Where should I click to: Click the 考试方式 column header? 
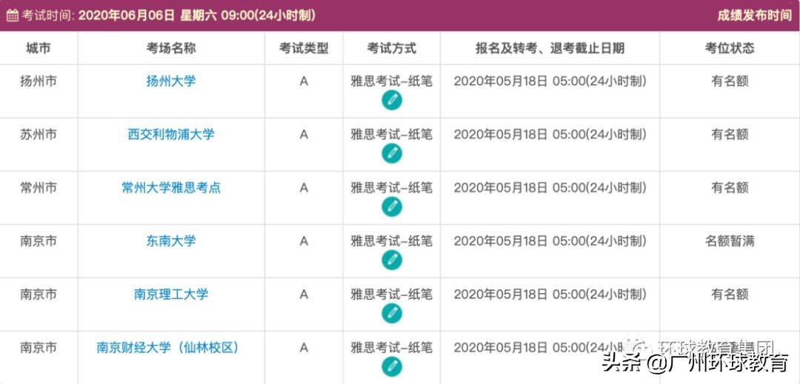[x=392, y=48]
